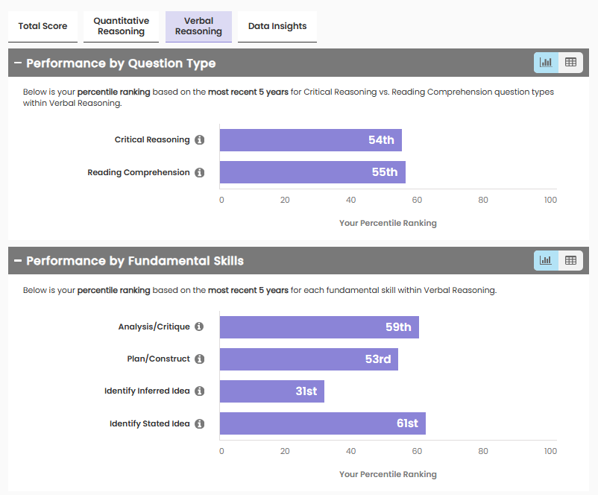
Task: Show info for Identify Stated Idea
Action: click(x=199, y=424)
